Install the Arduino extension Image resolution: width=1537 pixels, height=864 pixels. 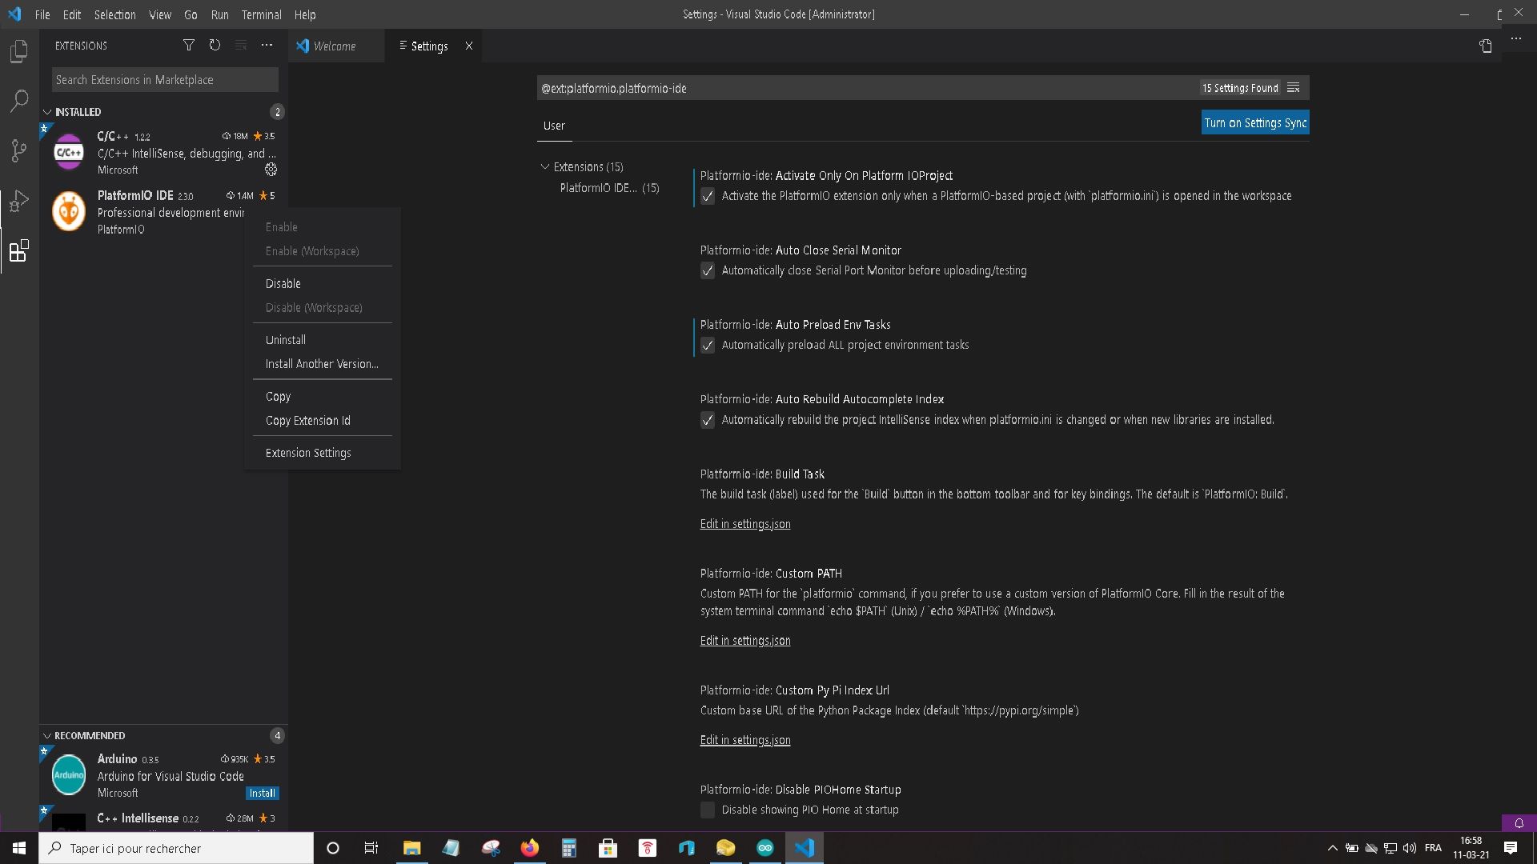tap(262, 793)
